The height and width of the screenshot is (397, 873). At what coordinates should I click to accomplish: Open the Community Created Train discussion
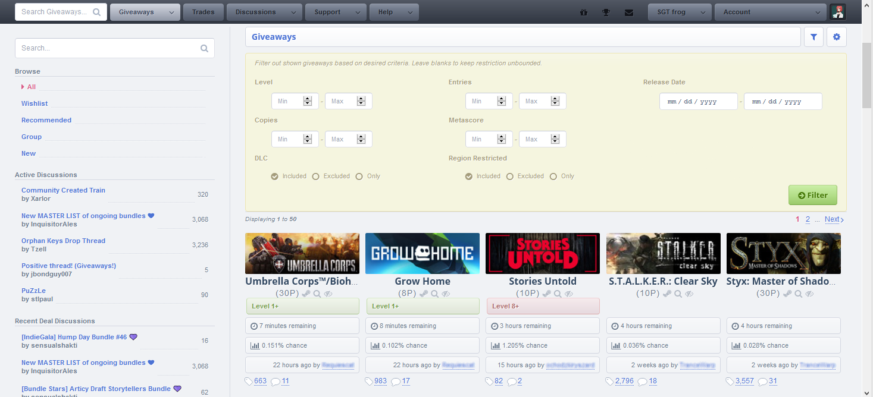click(63, 190)
